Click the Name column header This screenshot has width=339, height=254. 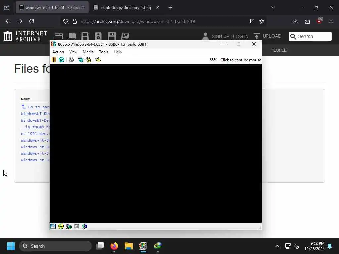pos(25,99)
